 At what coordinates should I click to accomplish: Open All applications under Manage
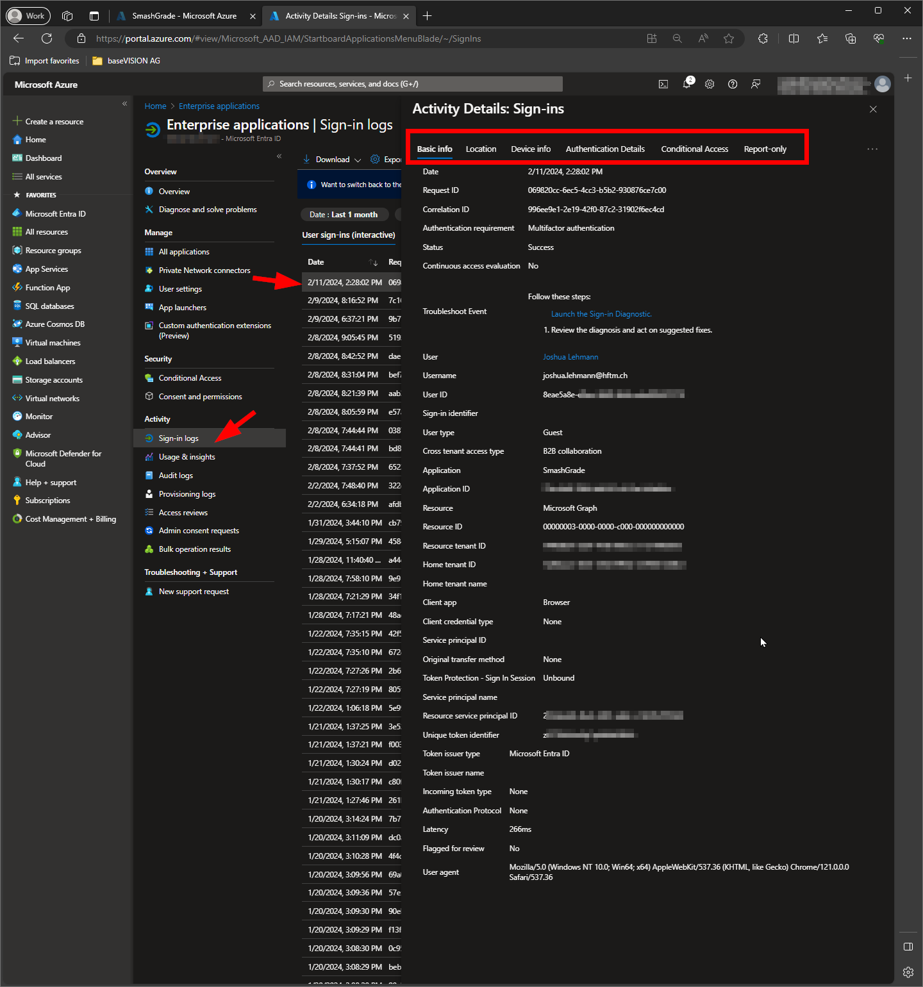pyautogui.click(x=177, y=252)
